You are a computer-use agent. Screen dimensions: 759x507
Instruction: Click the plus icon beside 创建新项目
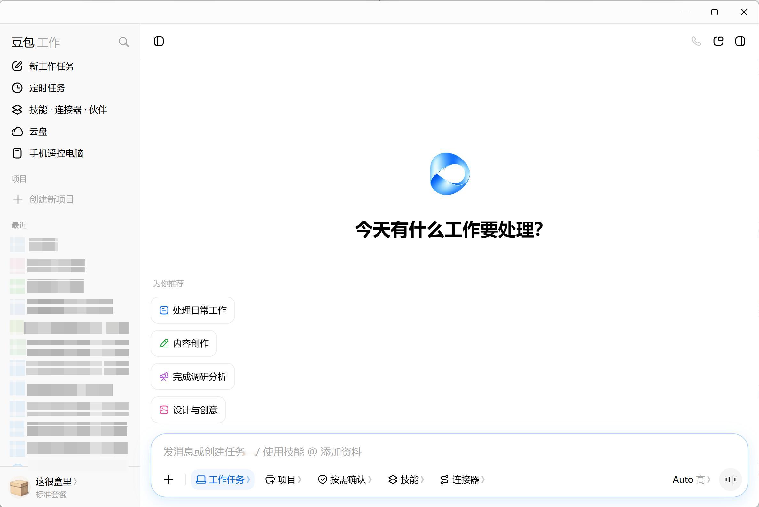point(18,199)
